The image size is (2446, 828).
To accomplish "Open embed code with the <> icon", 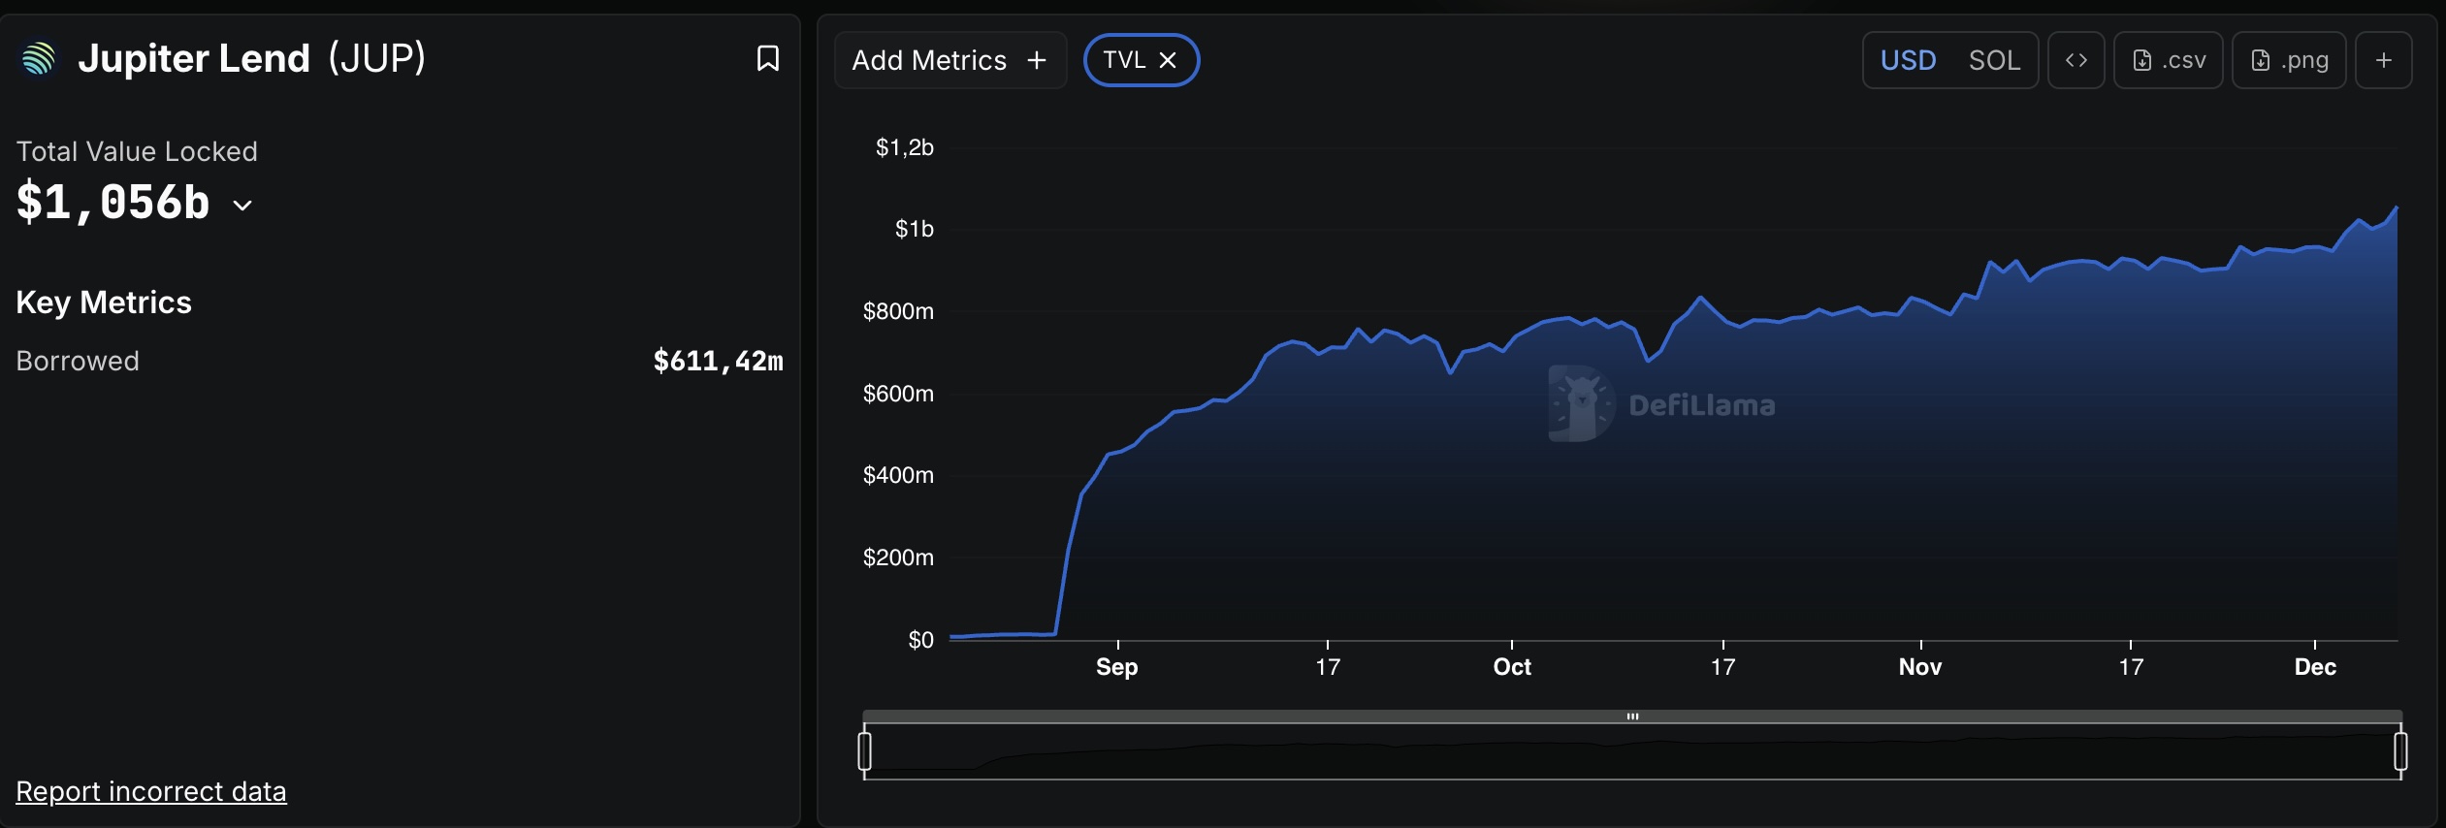I will tap(2076, 60).
